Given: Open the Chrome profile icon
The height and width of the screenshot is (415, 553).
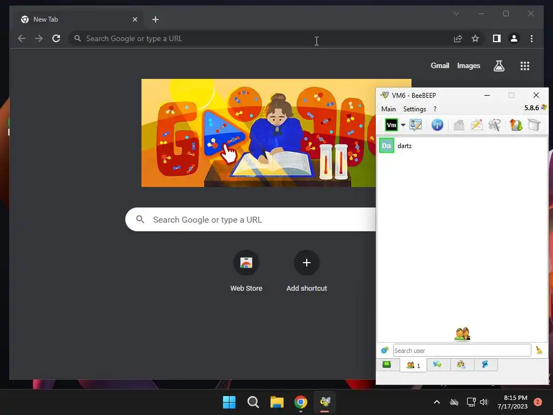Looking at the screenshot, I should point(514,38).
